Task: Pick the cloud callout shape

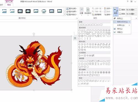Action: pos(87,81)
